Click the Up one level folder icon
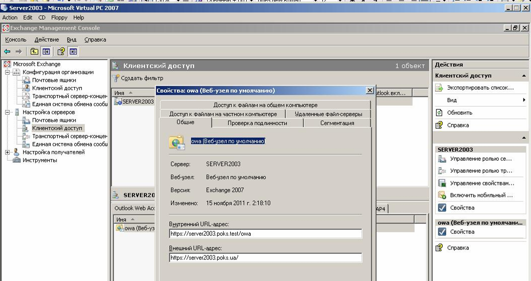Viewport: 531px width, 281px height. click(x=34, y=52)
